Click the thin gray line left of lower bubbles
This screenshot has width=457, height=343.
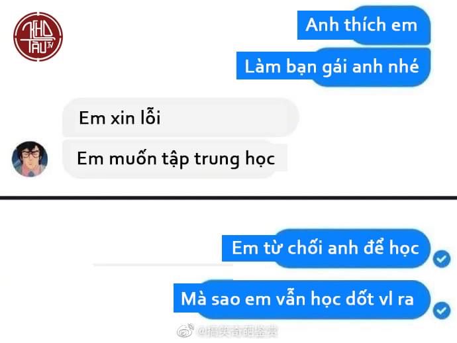pyautogui.click(x=163, y=265)
